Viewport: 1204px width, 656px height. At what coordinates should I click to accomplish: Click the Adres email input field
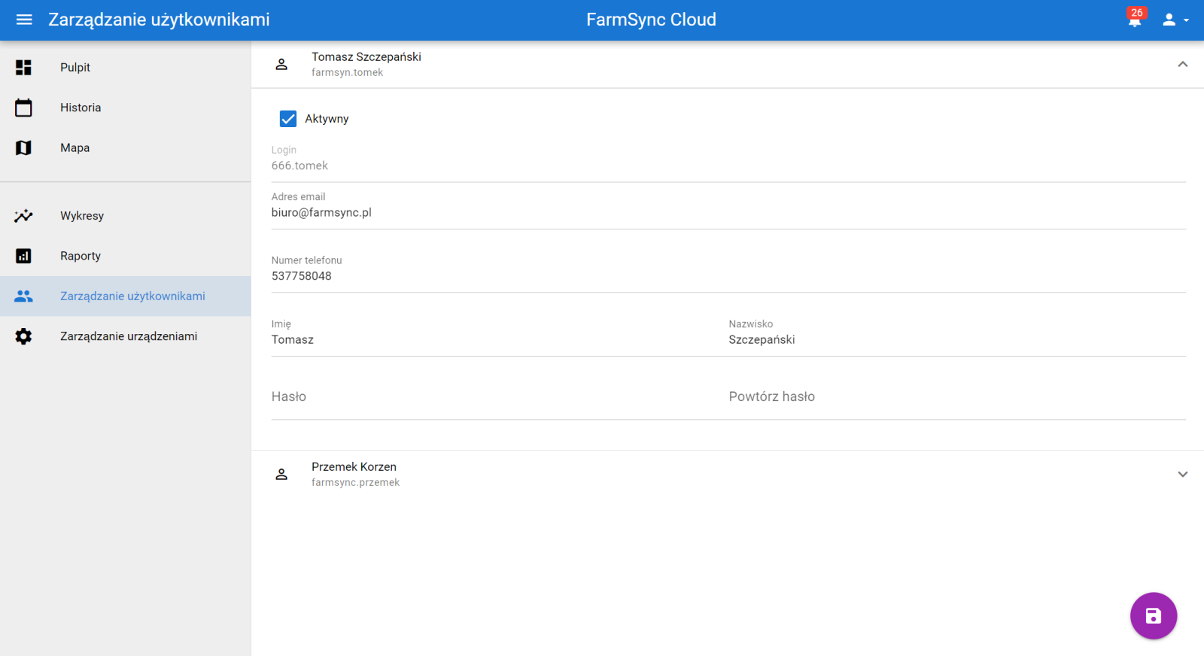[x=727, y=213]
